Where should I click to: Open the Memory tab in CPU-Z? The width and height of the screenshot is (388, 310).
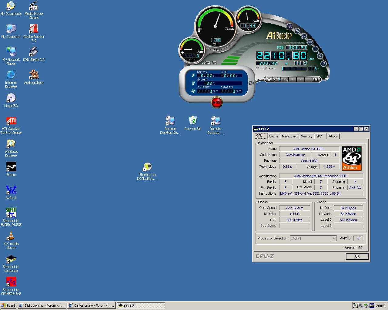tap(306, 136)
